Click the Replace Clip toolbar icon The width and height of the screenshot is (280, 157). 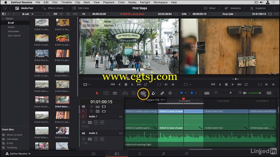pos(143,93)
